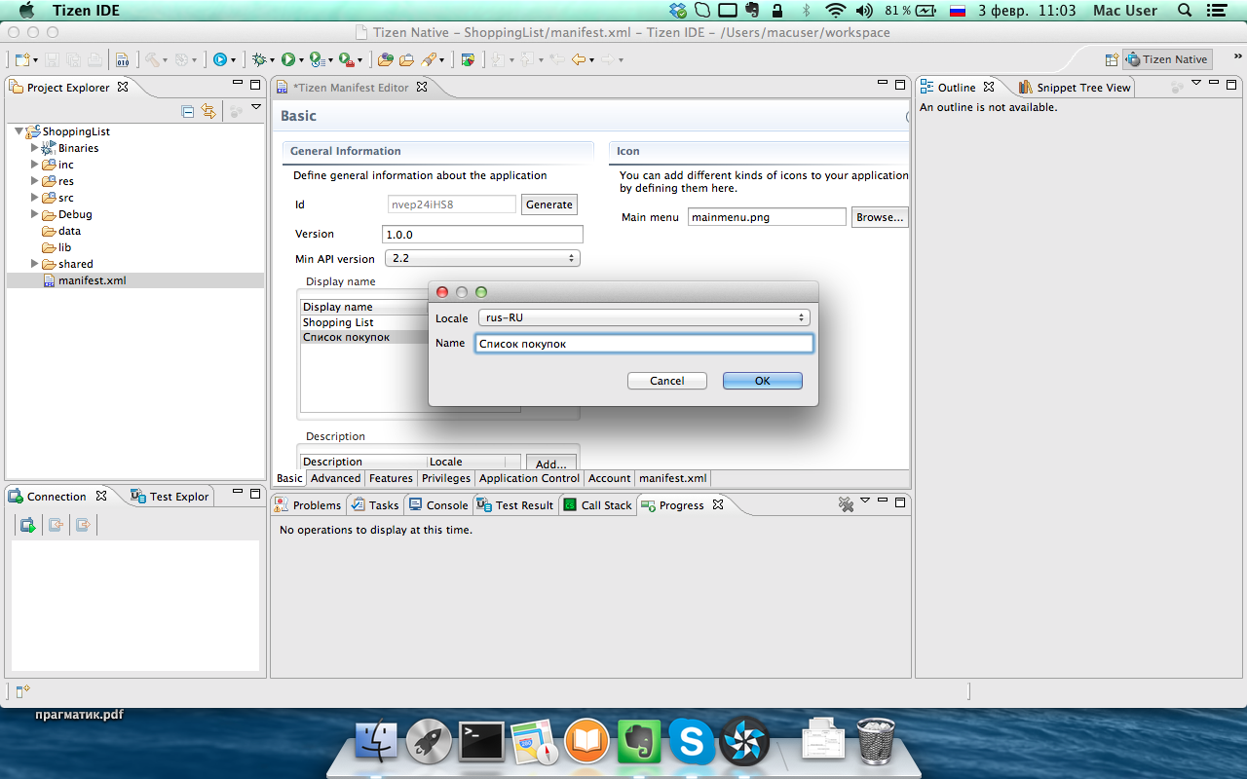Viewport: 1247px width, 779px height.
Task: Expand the Binaries tree node
Action: [x=35, y=148]
